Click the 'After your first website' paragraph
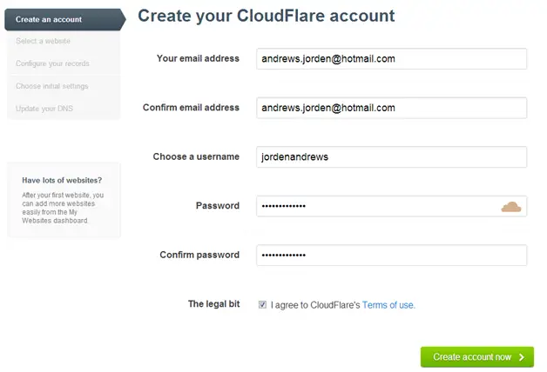This screenshot has width=547, height=372. (x=63, y=208)
